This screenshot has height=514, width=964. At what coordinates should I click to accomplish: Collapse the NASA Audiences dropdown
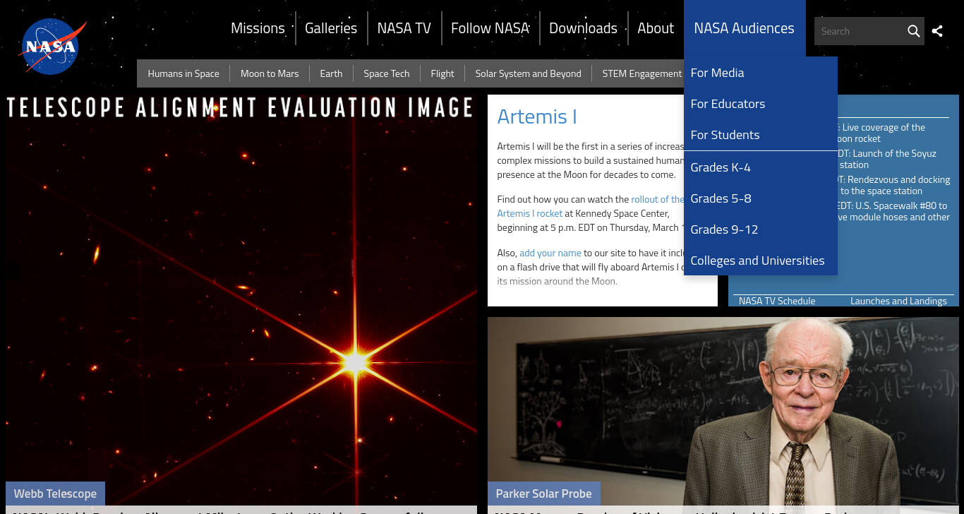(x=744, y=28)
